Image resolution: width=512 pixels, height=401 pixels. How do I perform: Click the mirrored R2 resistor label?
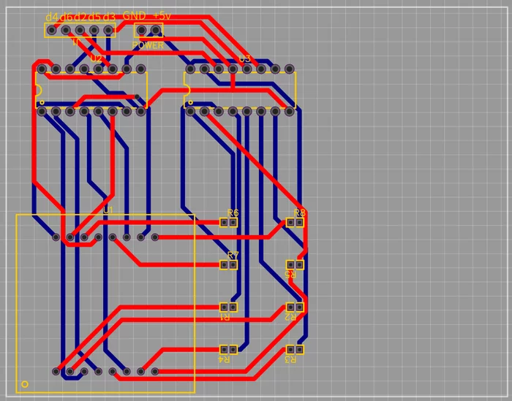[x=290, y=317]
